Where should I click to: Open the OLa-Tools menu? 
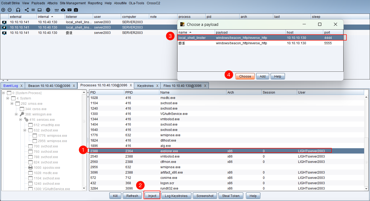pyautogui.click(x=137, y=3)
